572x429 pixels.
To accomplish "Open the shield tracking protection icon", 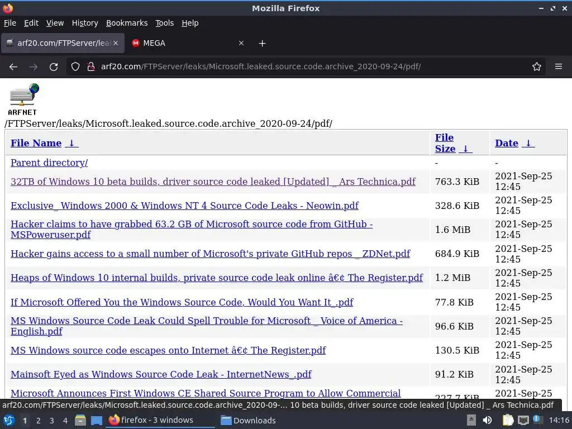I will (x=75, y=66).
